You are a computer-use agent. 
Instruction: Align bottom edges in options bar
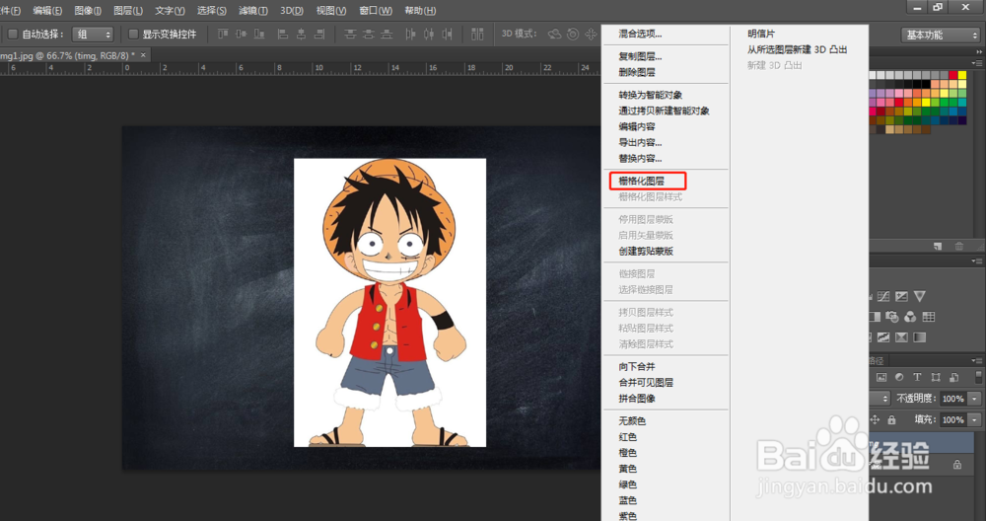point(259,34)
